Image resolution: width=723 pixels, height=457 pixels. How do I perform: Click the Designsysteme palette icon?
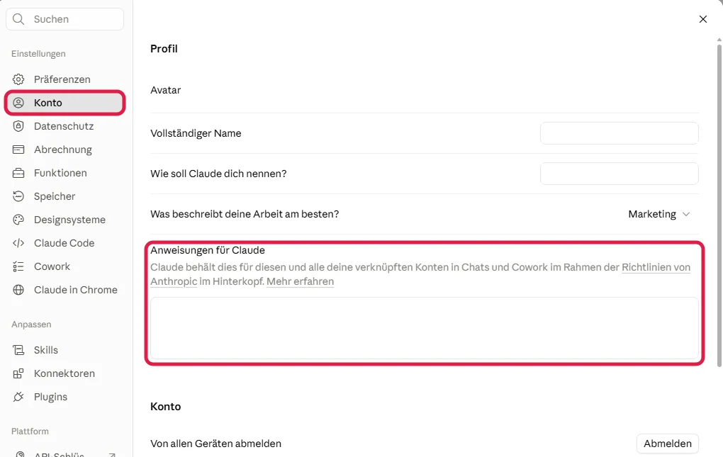(18, 220)
